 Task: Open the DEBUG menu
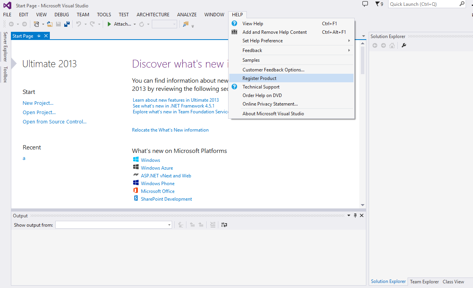(x=62, y=15)
